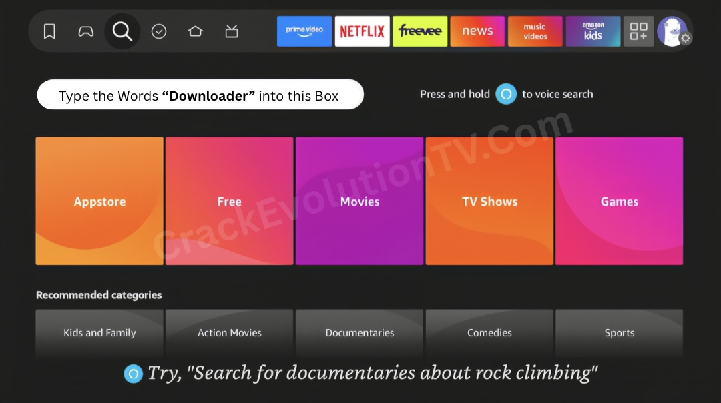The height and width of the screenshot is (403, 721).
Task: Click the 'Recommended categories' heading
Action: [99, 295]
